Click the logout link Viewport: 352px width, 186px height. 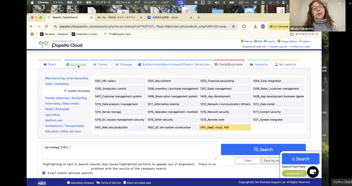coord(304,41)
